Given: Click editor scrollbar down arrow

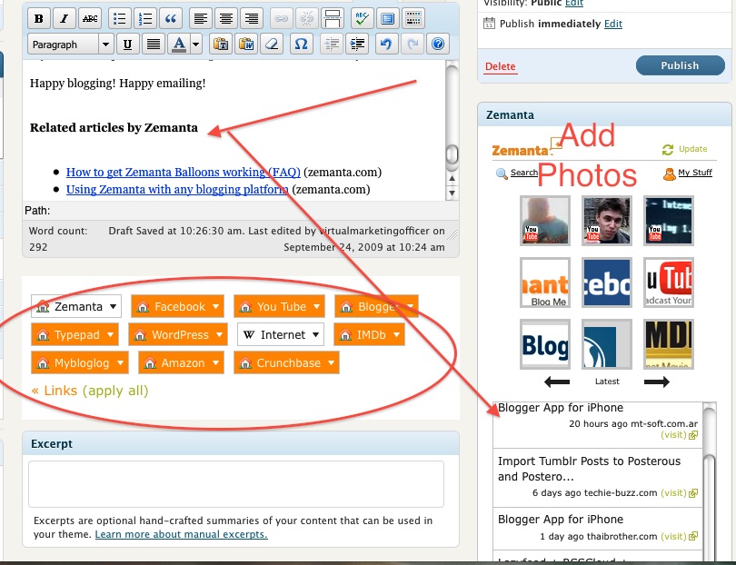Looking at the screenshot, I should (x=452, y=193).
